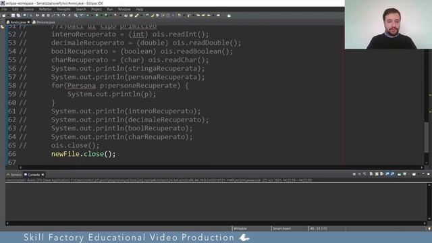The image size is (432, 243).
Task: Toggle Show Console on standard out change
Action: click(387, 174)
